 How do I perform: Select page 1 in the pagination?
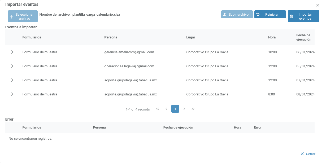175,109
